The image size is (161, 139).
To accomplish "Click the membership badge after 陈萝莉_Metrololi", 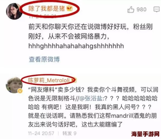I will coord(74,80).
